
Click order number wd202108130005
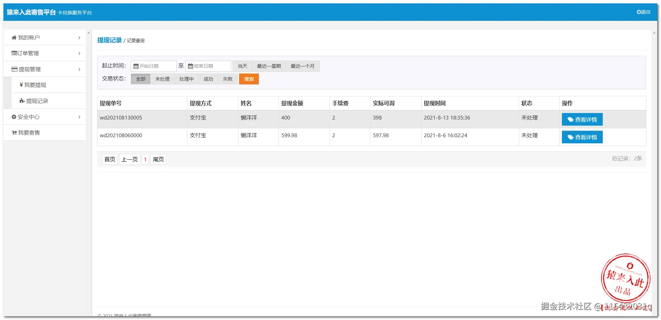click(x=121, y=118)
